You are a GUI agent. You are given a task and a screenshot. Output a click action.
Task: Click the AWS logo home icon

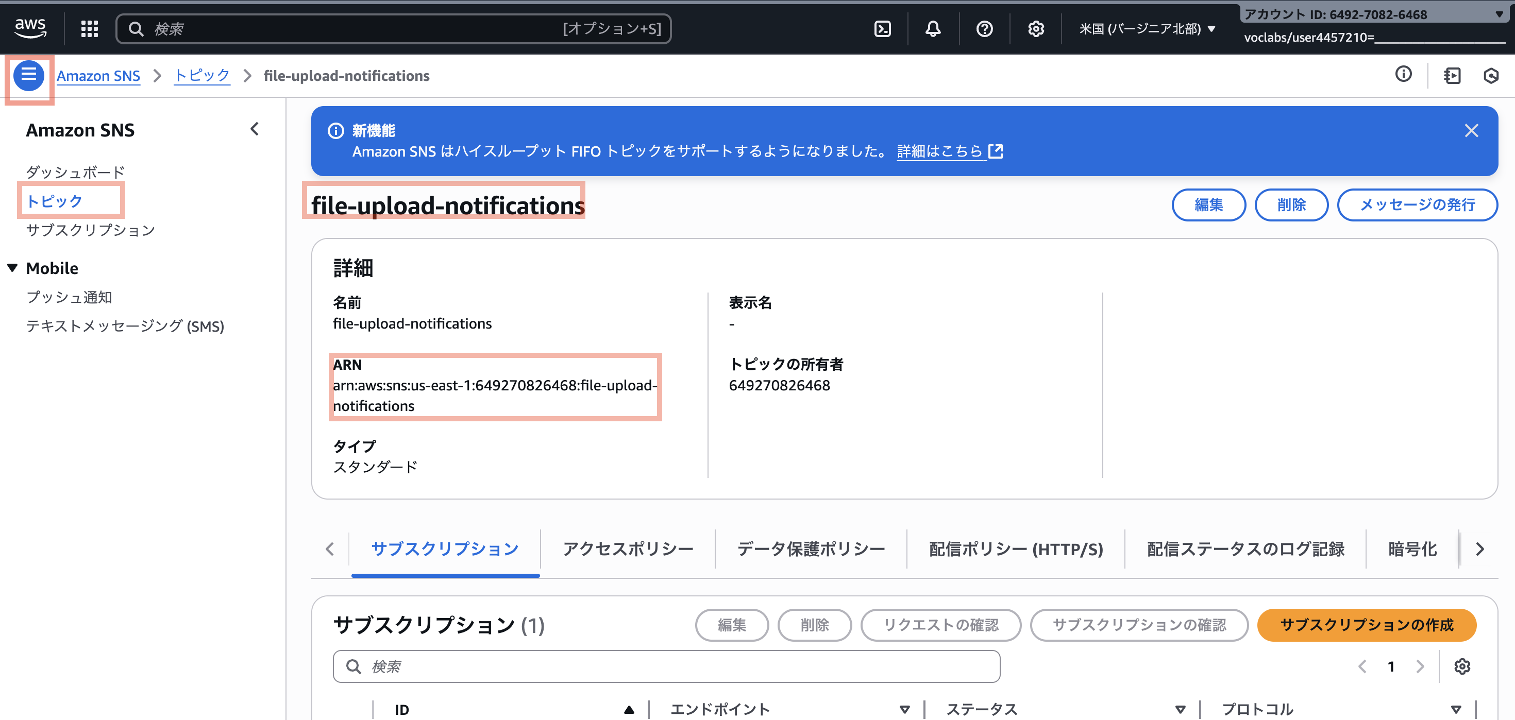[30, 28]
